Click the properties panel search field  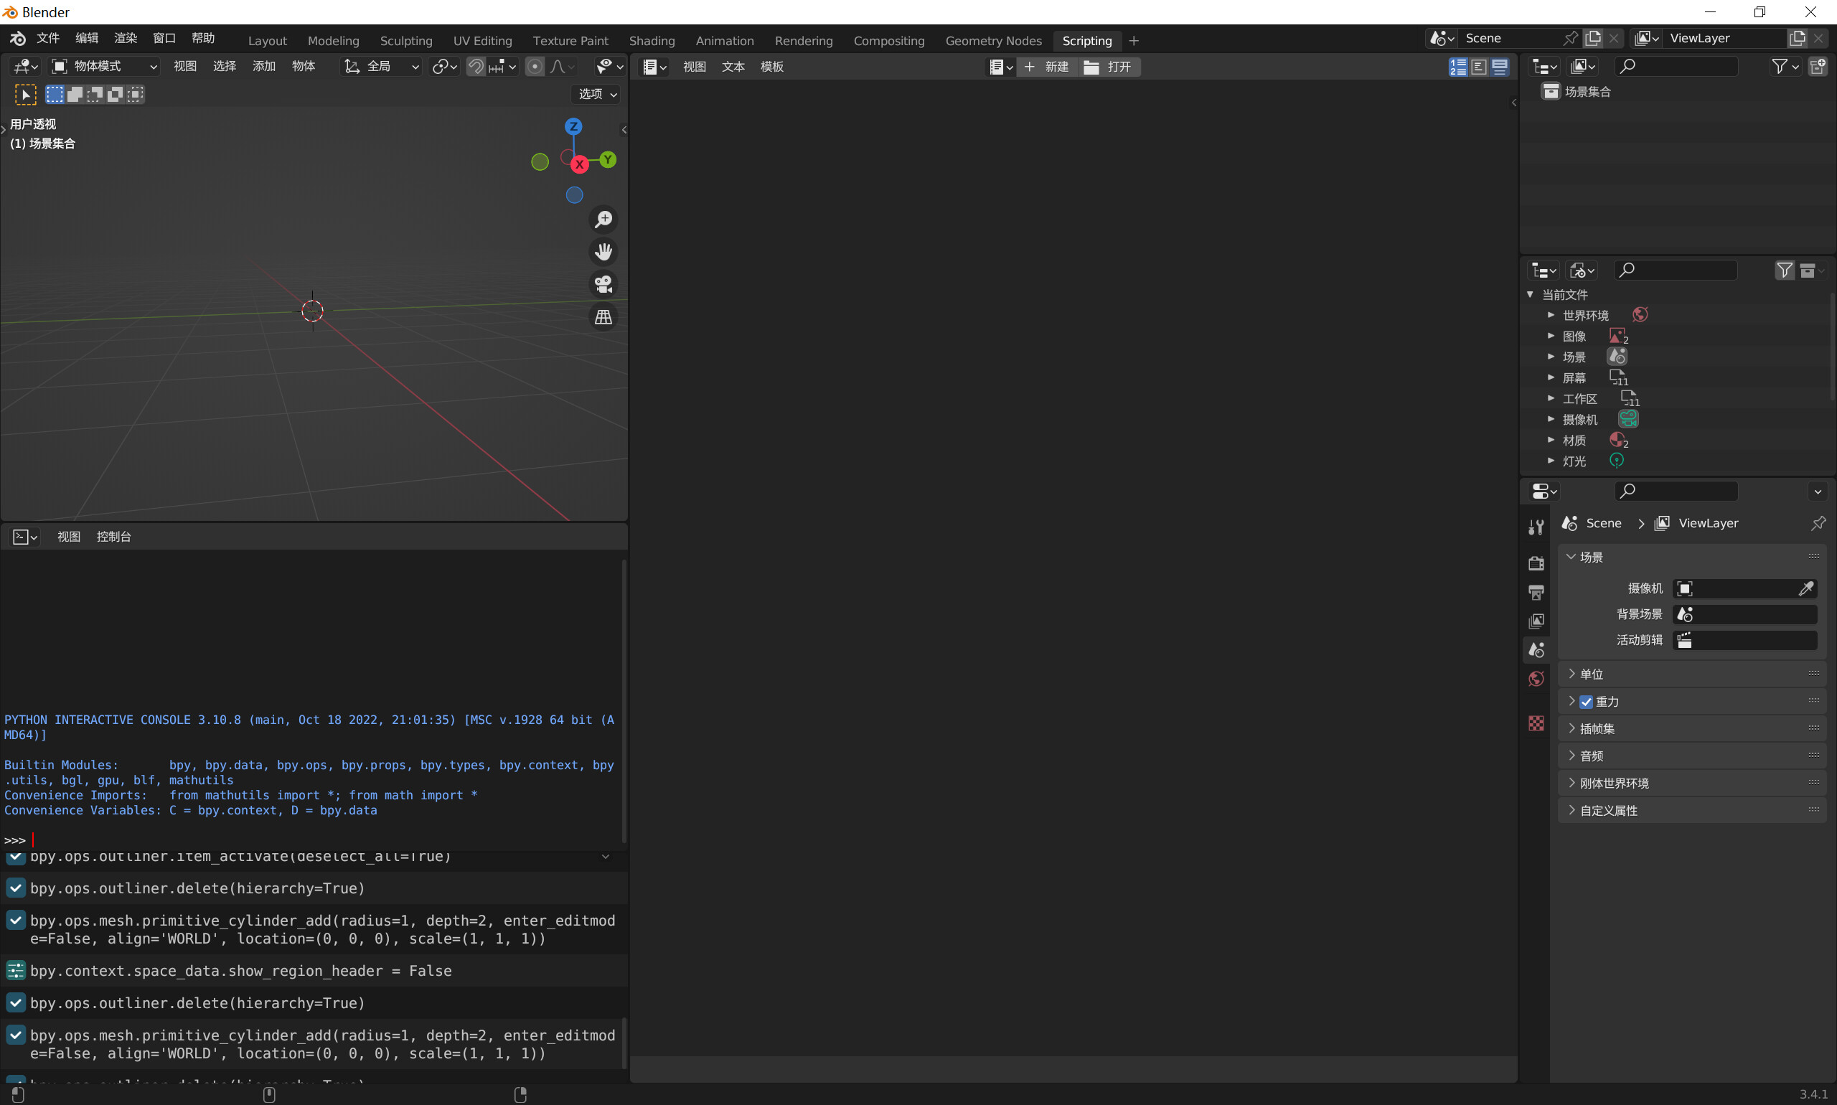point(1678,491)
